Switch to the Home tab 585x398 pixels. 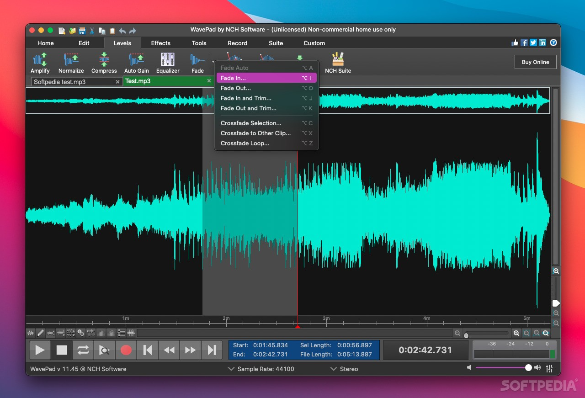point(46,43)
